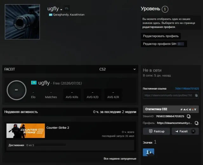Click the Fastcup shield icon

coord(151,131)
